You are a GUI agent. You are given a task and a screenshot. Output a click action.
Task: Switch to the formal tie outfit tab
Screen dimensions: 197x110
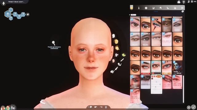pyautogui.click(x=139, y=8)
